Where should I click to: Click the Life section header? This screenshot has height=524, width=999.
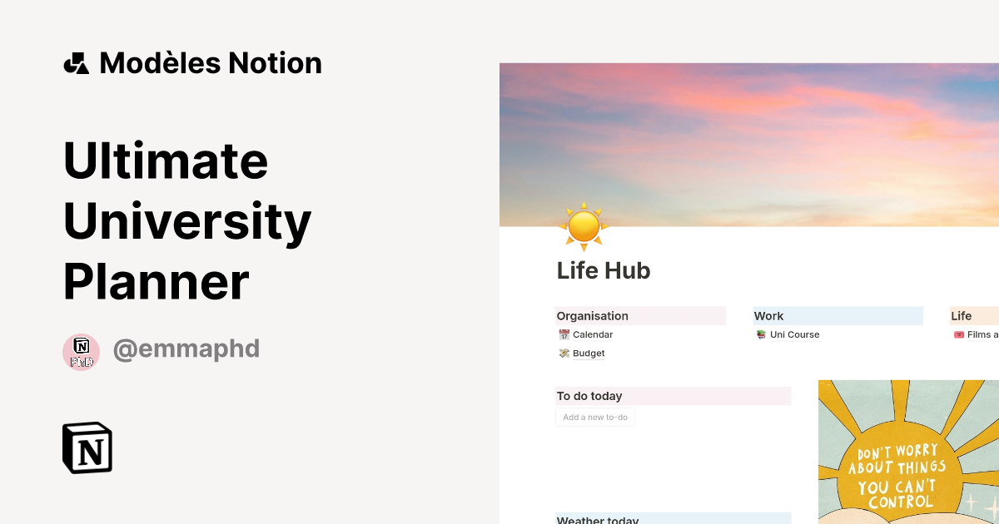click(x=961, y=316)
